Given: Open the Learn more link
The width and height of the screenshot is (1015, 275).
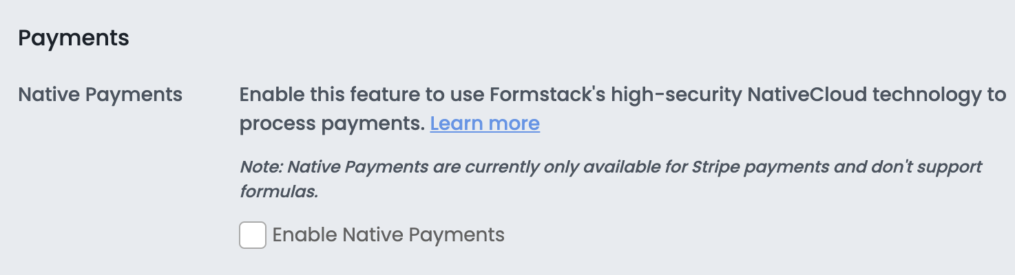Looking at the screenshot, I should click(485, 124).
